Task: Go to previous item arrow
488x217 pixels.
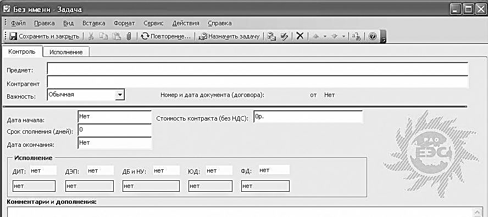Action: (x=315, y=36)
